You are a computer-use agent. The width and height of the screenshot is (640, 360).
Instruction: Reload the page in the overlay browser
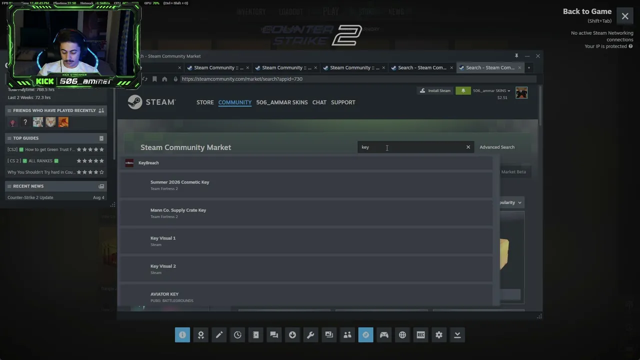point(145,79)
